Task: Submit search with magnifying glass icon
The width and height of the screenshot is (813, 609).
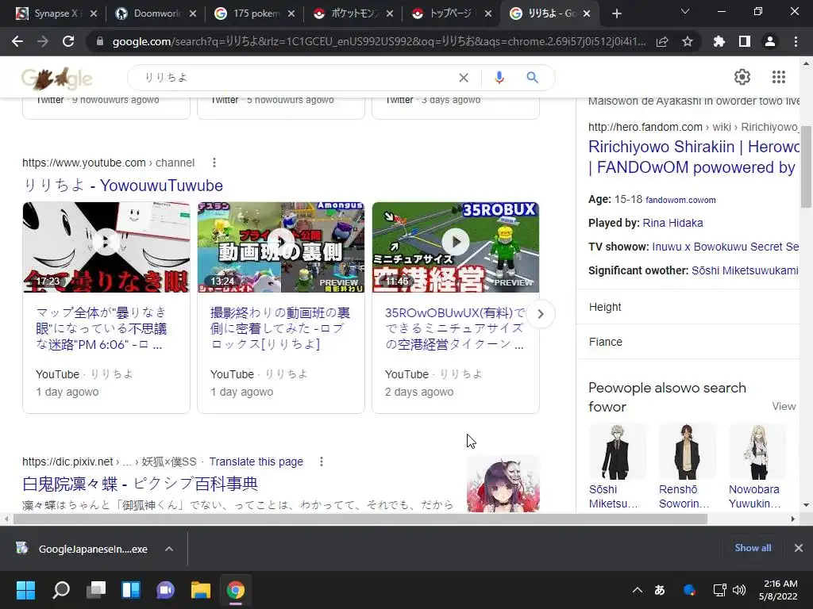Action: (x=532, y=78)
